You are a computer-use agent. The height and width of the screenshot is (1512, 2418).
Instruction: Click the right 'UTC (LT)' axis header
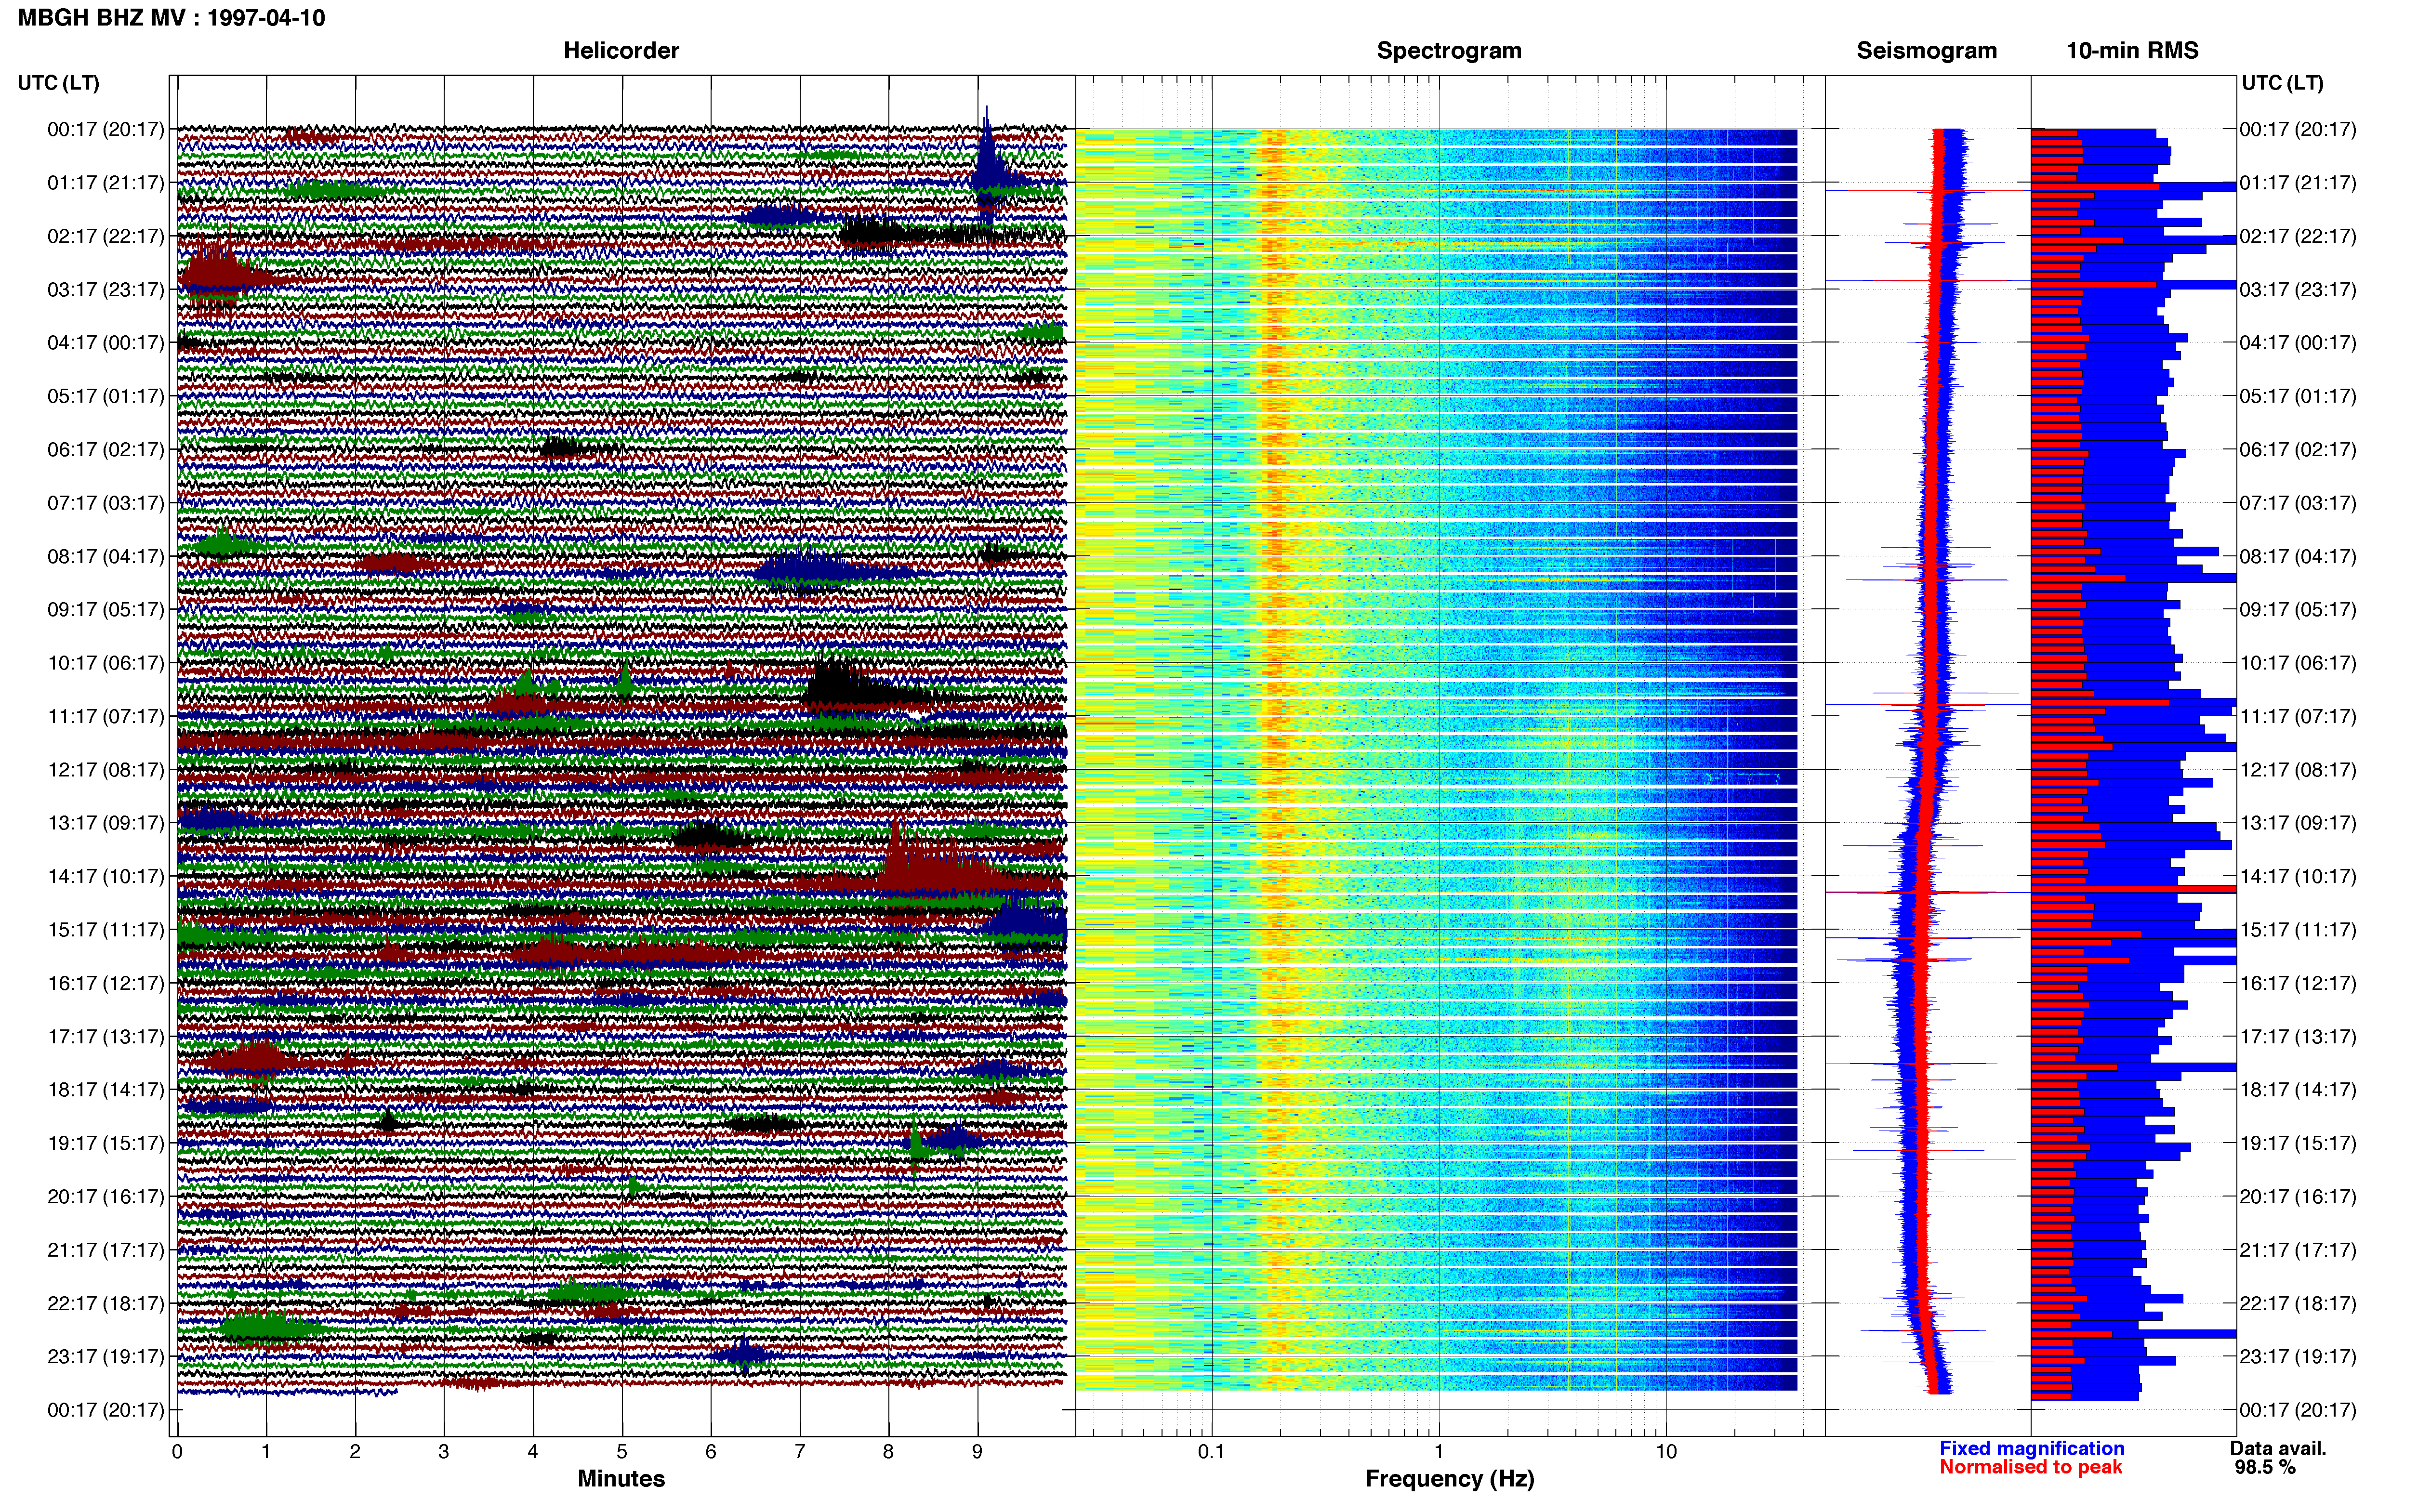(2282, 83)
